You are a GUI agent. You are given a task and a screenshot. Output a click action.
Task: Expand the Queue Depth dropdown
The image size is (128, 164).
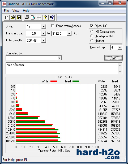coord(120,47)
